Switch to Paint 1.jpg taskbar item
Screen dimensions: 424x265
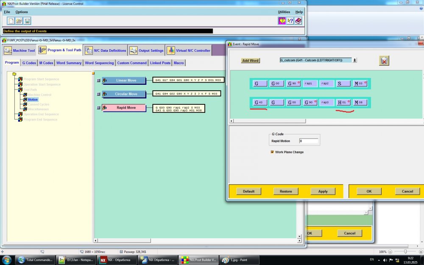(239, 260)
